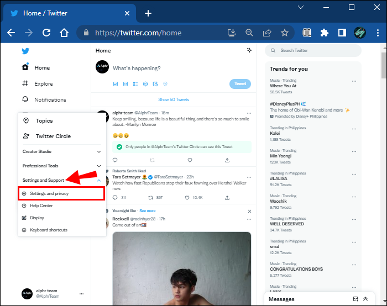Open the Display menu item
387x306 pixels.
pyautogui.click(x=37, y=218)
